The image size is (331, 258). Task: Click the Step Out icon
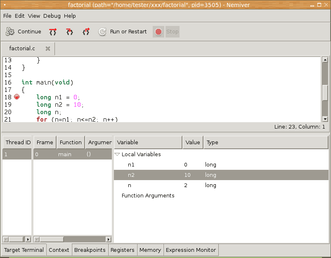pyautogui.click(x=86, y=32)
